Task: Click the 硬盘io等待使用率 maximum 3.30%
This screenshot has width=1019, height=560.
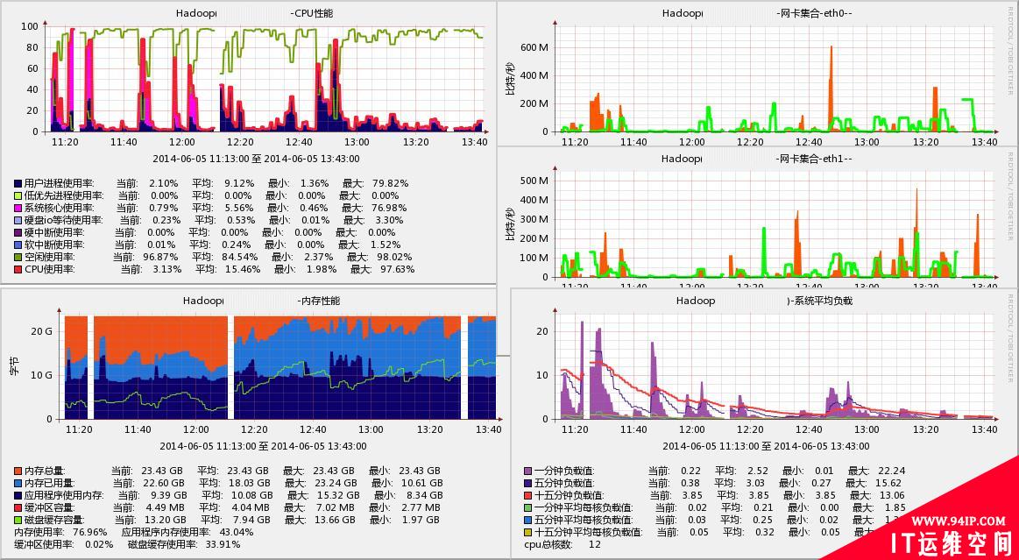Action: click(x=389, y=220)
